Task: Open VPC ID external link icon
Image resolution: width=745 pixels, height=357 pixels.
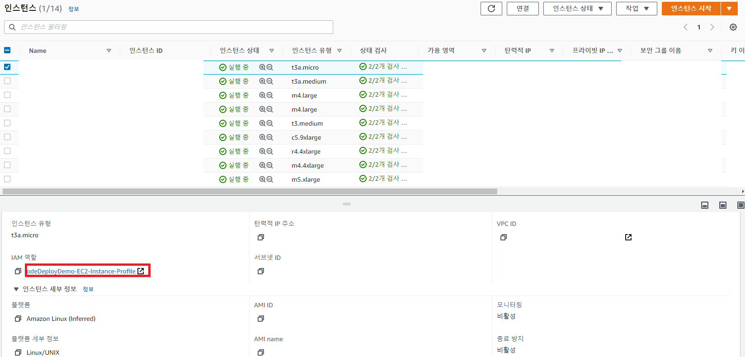Action: pyautogui.click(x=628, y=237)
